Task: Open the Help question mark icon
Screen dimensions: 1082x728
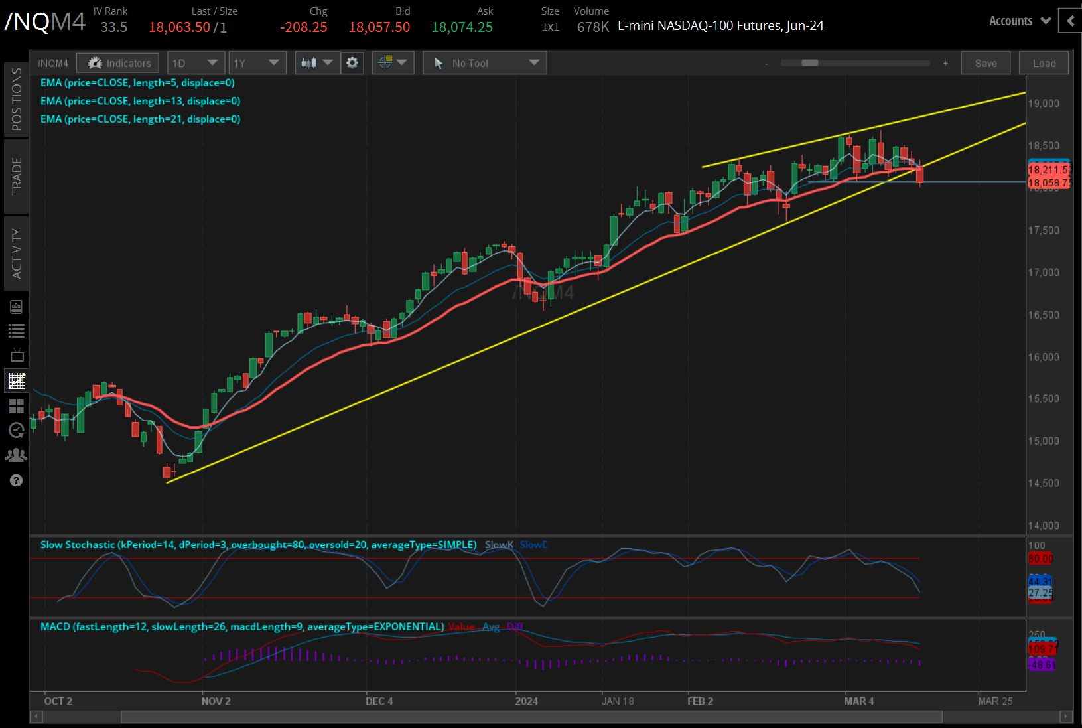Action: [17, 480]
